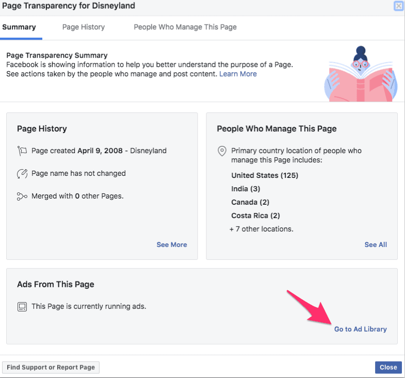405x378 pixels.
Task: Click See All managers link
Action: [376, 244]
